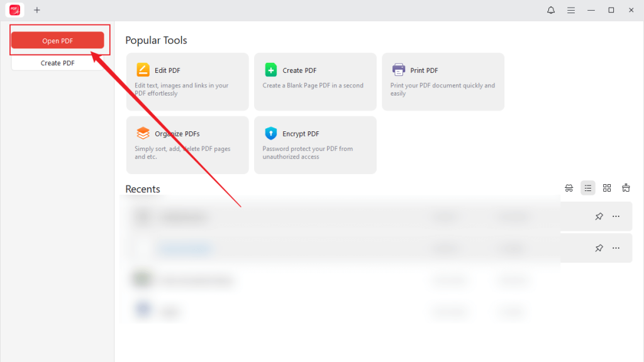Open the notifications bell
This screenshot has width=644, height=362.
[x=551, y=10]
